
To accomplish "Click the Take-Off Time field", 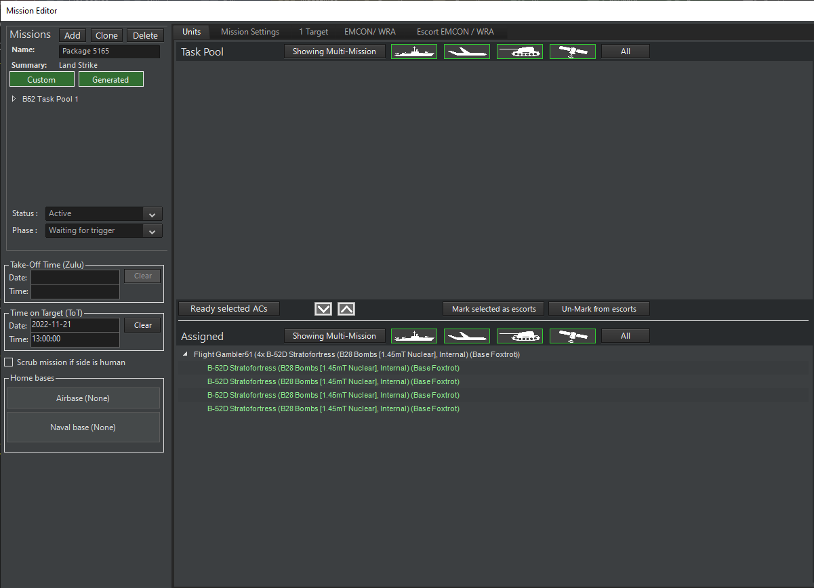I will coord(75,291).
